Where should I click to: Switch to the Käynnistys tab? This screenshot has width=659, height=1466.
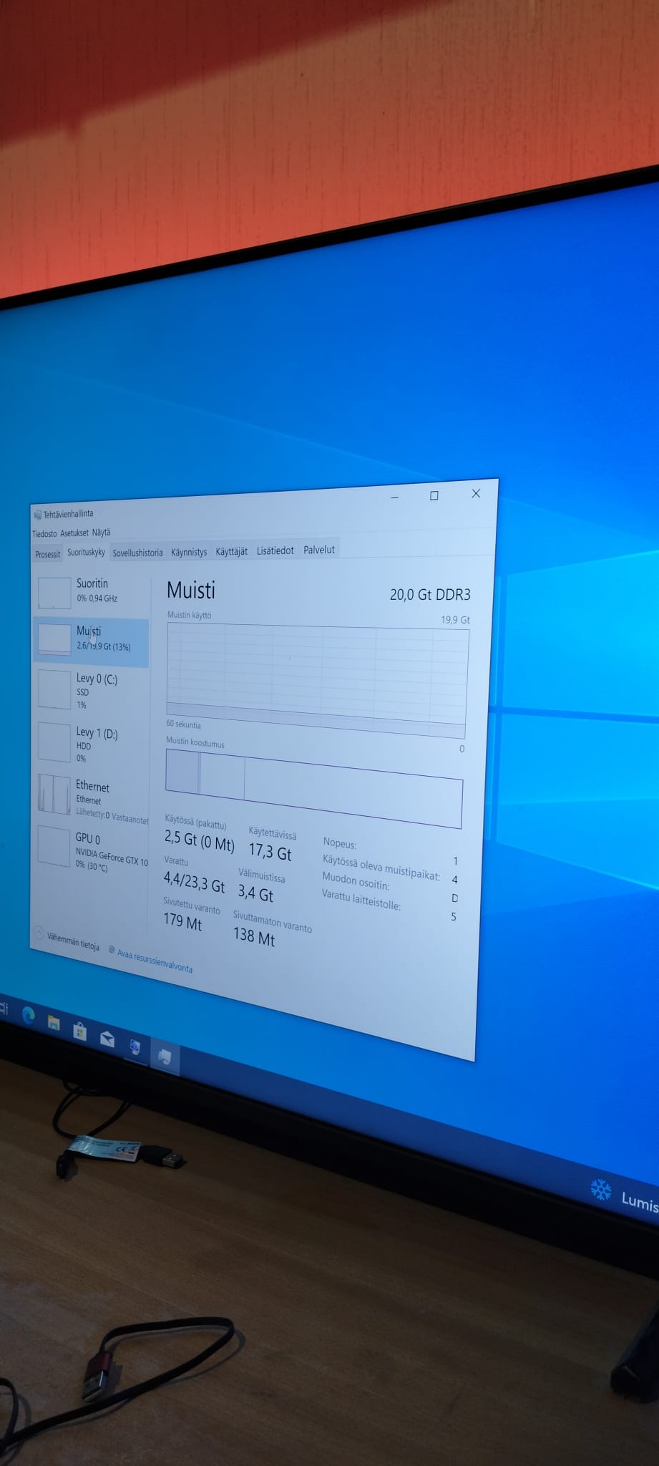point(189,552)
